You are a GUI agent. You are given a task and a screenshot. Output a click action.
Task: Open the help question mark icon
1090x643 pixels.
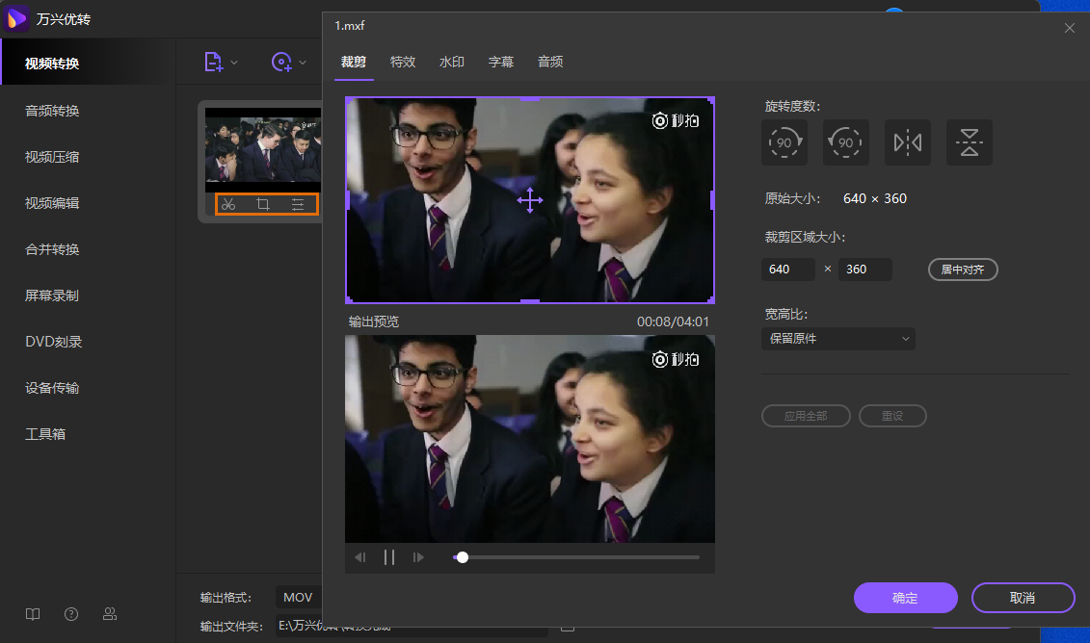point(71,614)
